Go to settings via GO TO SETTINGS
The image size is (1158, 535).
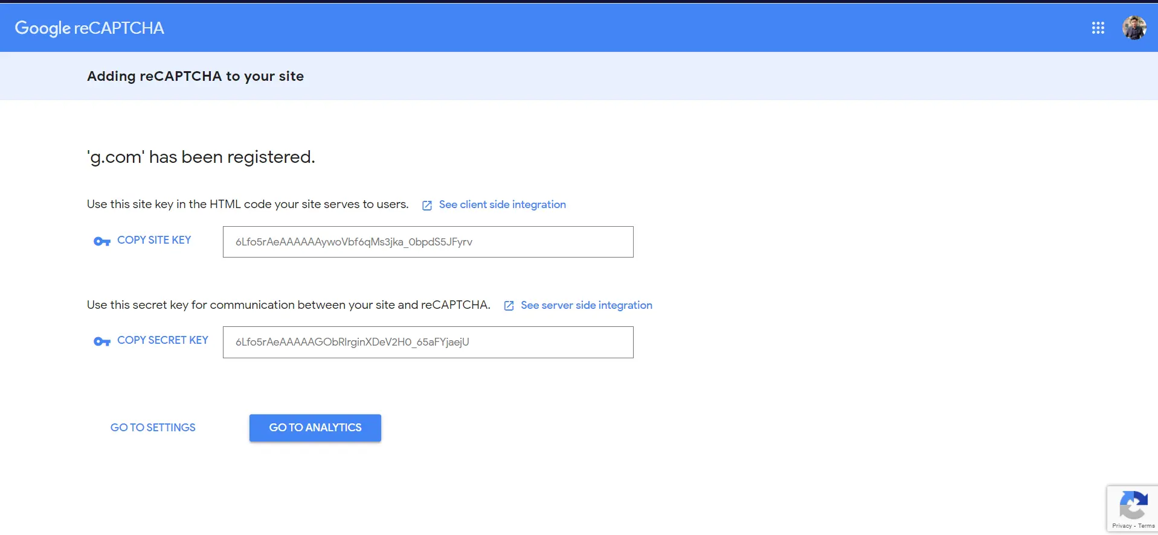153,428
